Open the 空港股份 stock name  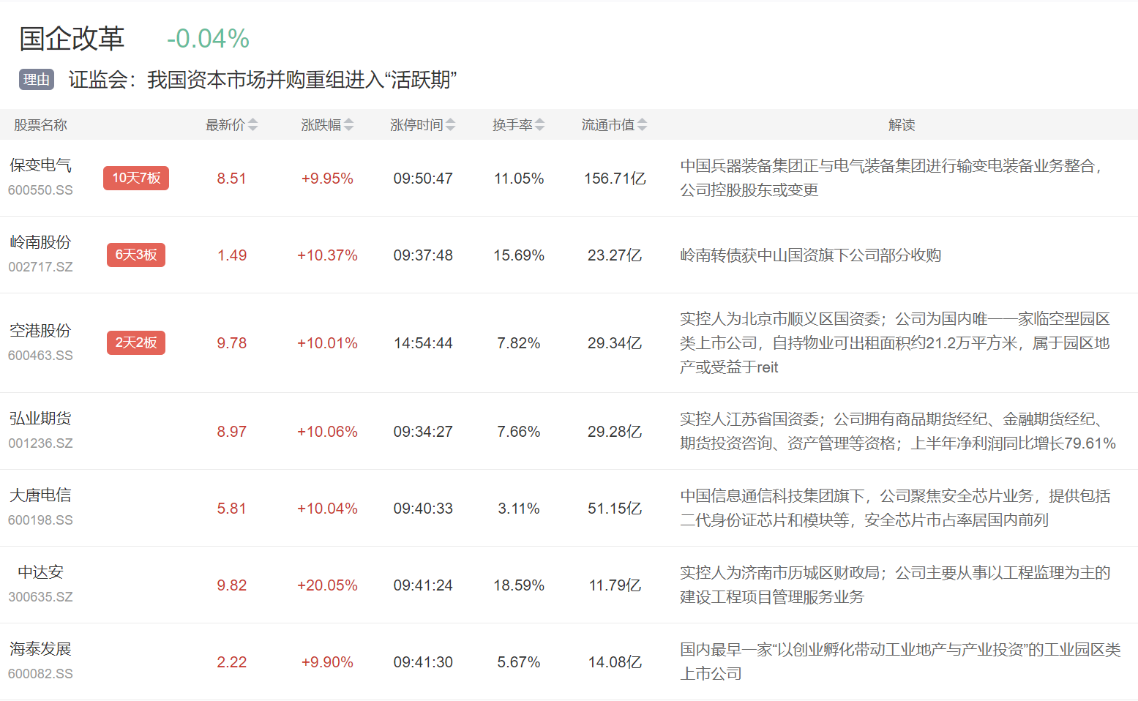[x=40, y=331]
